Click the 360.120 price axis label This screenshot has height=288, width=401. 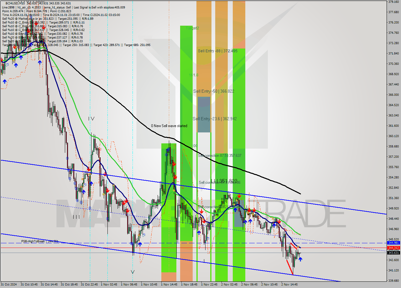pos(393,136)
